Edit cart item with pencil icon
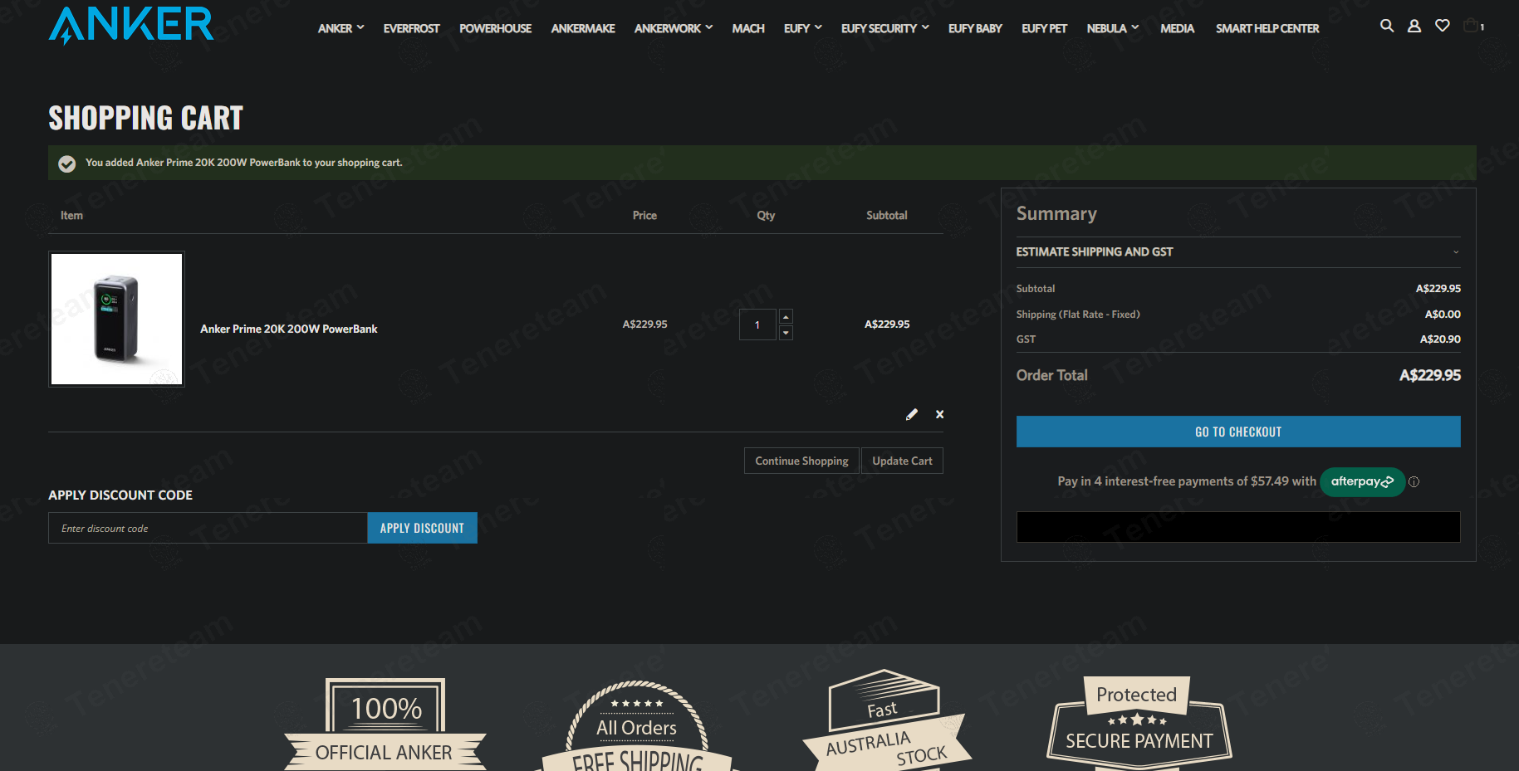The width and height of the screenshot is (1519, 771). click(911, 414)
